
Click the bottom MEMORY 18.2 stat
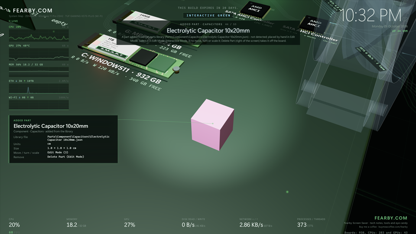pos(76,223)
